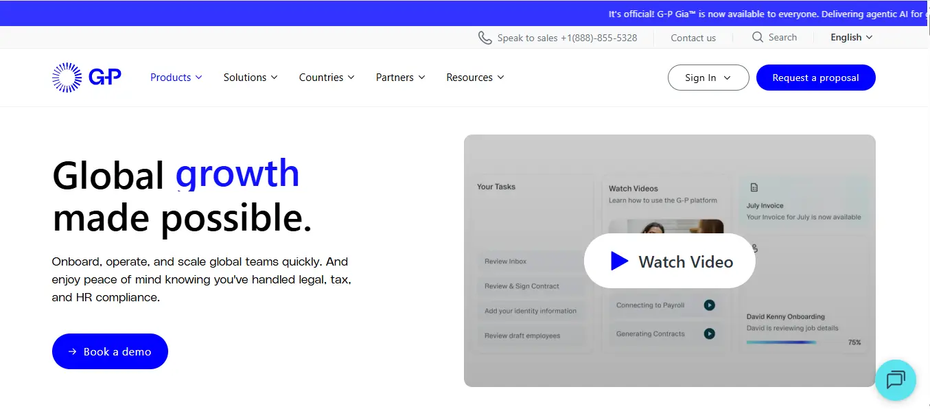Open the live chat bubble icon
This screenshot has height=409, width=930.
tap(896, 379)
